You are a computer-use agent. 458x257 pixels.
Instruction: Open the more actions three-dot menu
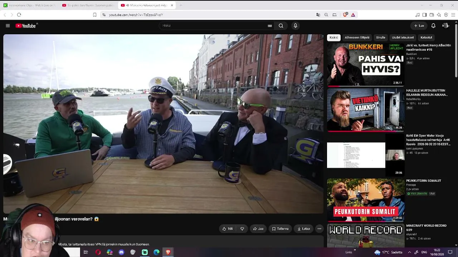click(319, 229)
